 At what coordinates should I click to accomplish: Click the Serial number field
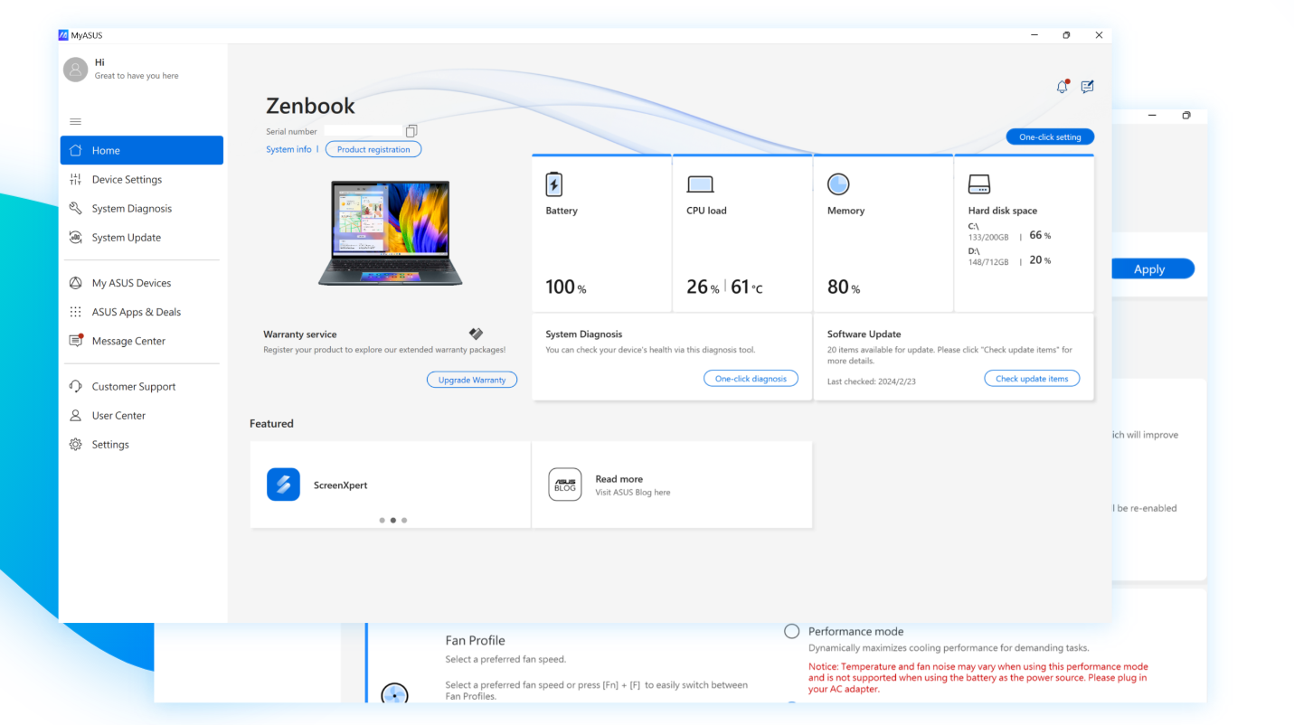point(365,131)
